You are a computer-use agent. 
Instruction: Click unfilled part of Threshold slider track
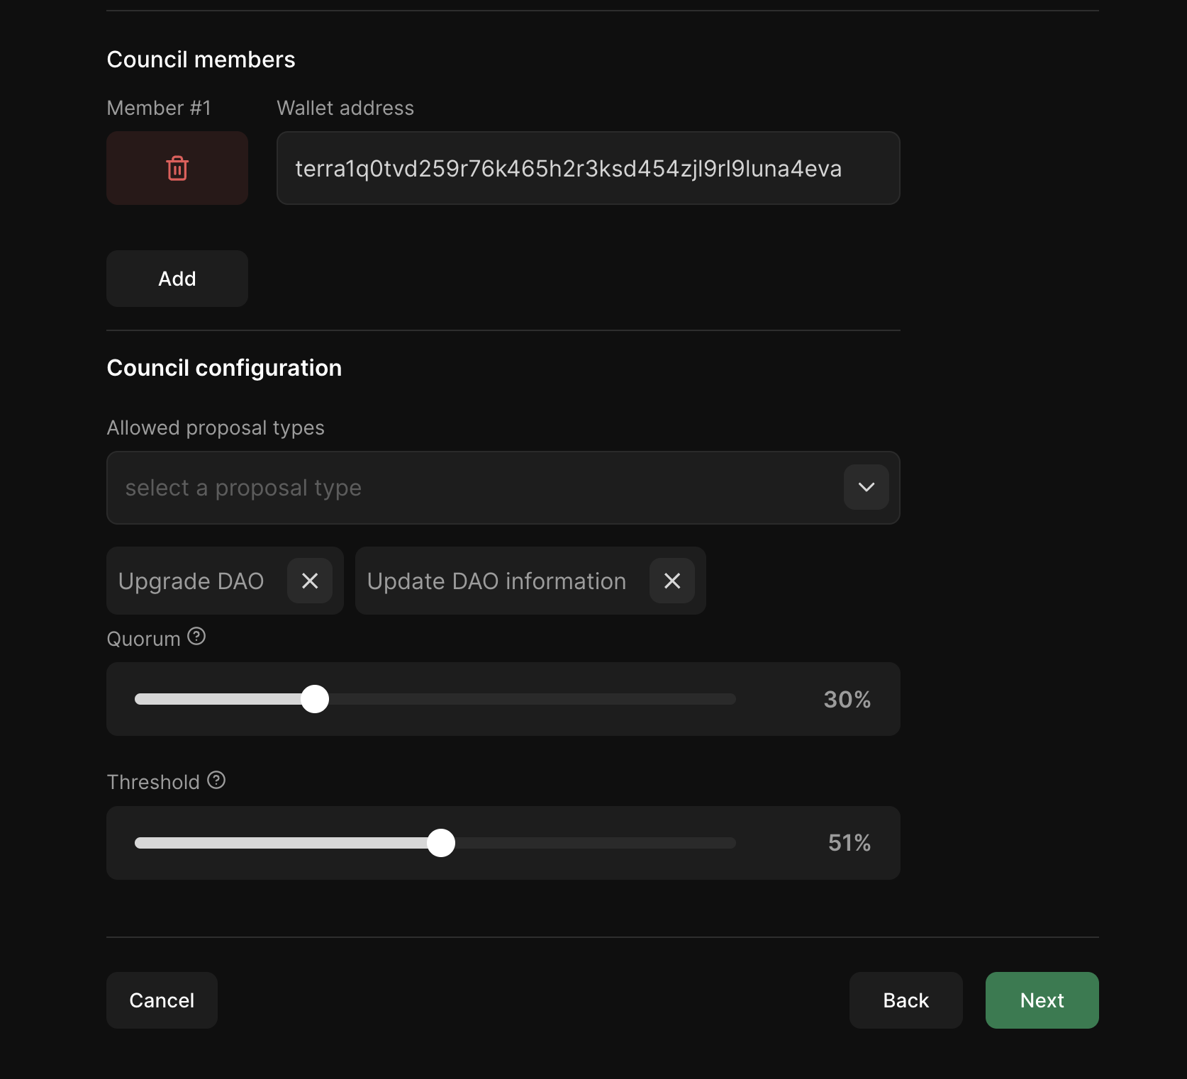(x=596, y=843)
